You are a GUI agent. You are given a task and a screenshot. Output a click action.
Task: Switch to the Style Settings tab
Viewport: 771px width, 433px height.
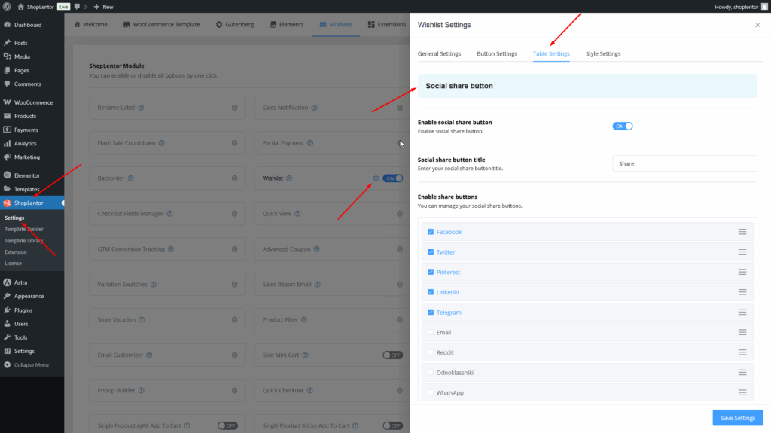603,54
